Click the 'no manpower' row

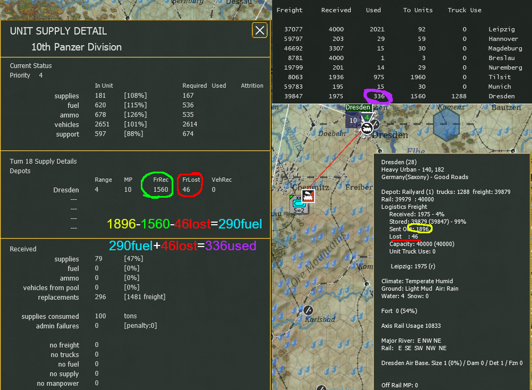tap(68, 383)
